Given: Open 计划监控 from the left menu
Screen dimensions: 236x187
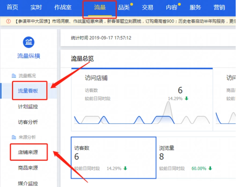Looking at the screenshot, I should tap(28, 106).
